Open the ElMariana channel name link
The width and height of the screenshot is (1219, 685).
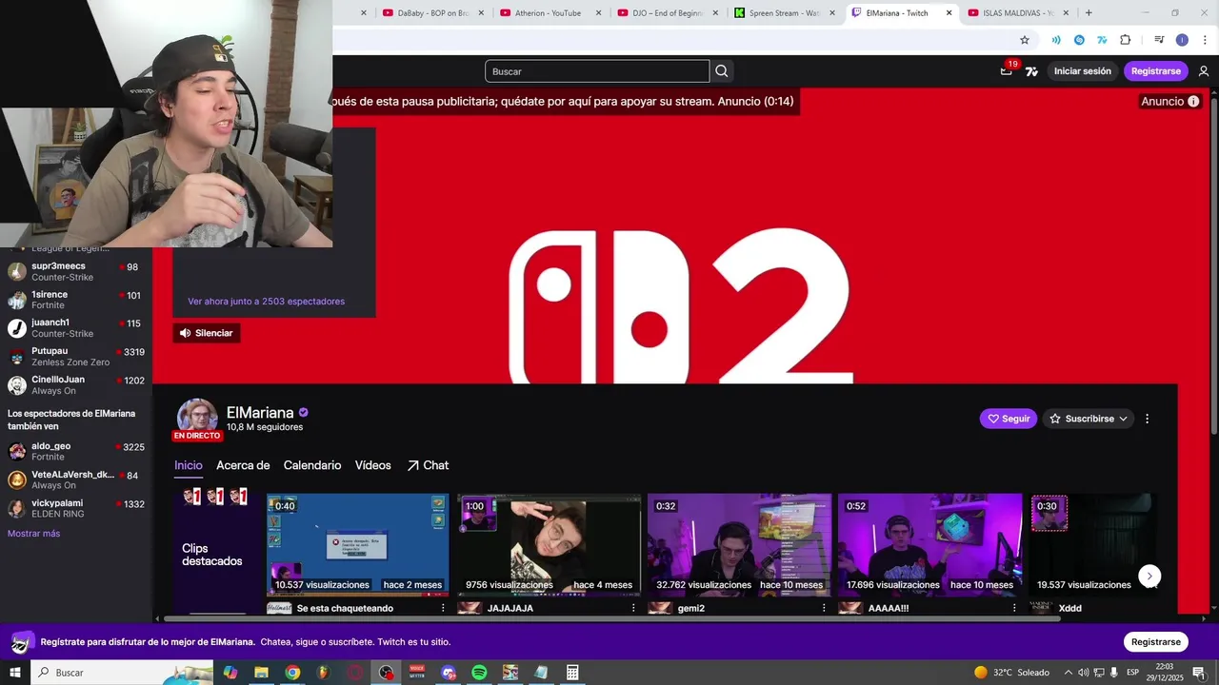point(260,413)
